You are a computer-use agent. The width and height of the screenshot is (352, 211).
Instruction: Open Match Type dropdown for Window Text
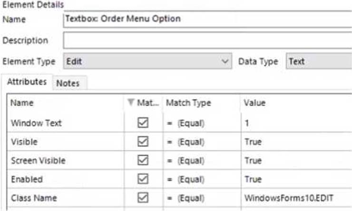click(202, 123)
